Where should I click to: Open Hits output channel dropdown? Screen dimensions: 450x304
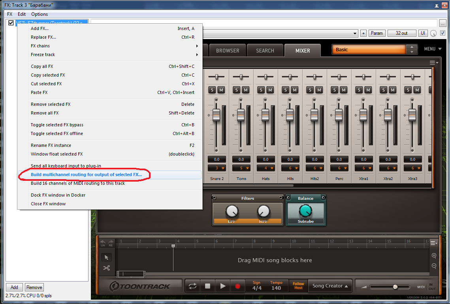coord(290,168)
